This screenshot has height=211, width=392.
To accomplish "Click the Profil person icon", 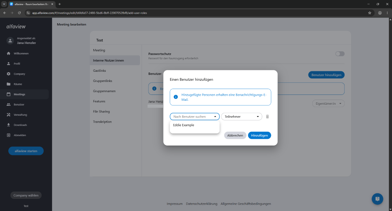I will 9,64.
